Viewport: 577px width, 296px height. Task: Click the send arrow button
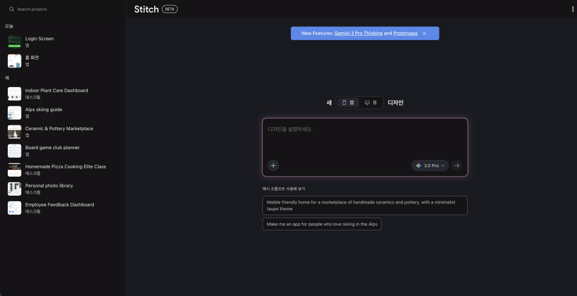click(x=457, y=165)
